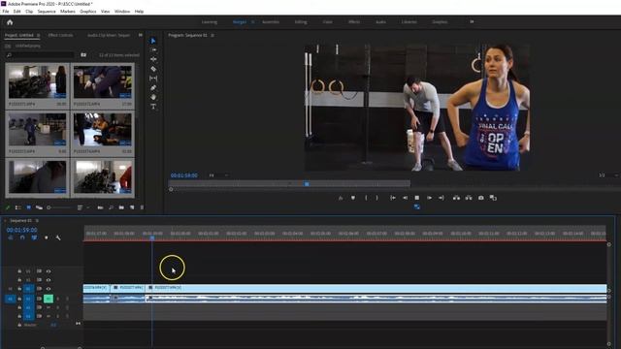Select the Slip tool

[153, 79]
